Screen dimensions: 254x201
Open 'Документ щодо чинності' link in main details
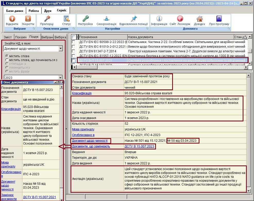[90, 141]
